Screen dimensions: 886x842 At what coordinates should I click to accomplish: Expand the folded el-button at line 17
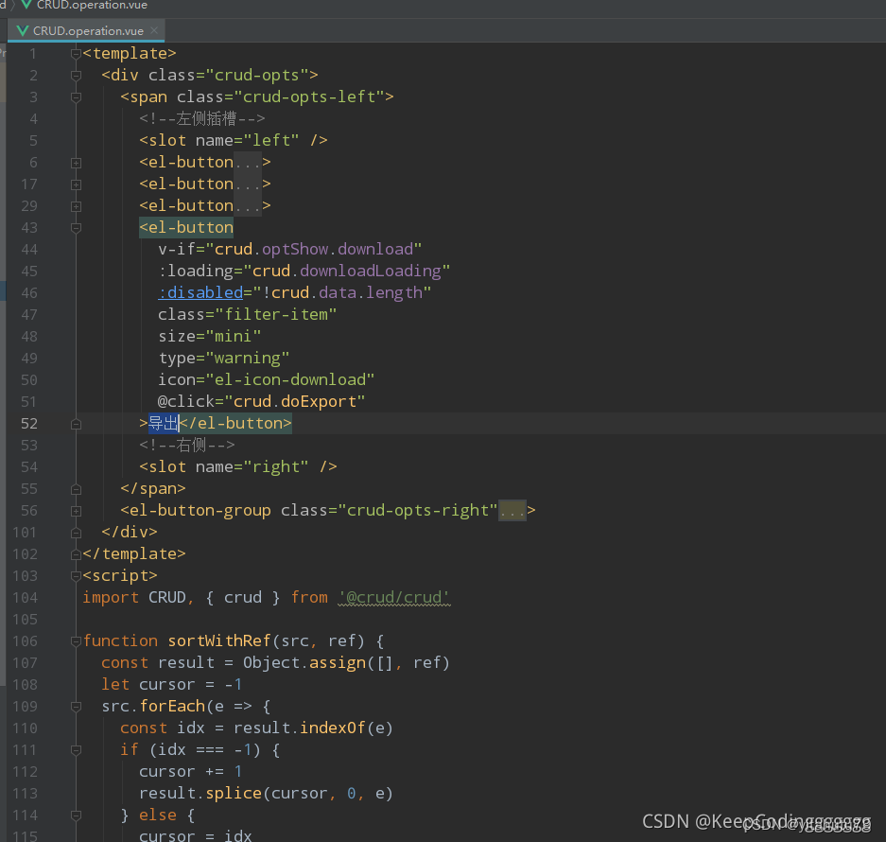click(76, 184)
